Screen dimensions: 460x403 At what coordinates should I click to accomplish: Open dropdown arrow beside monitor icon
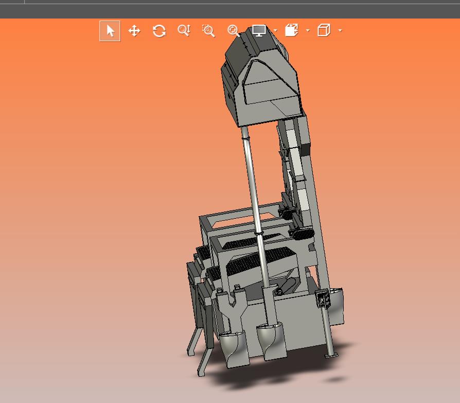point(275,31)
